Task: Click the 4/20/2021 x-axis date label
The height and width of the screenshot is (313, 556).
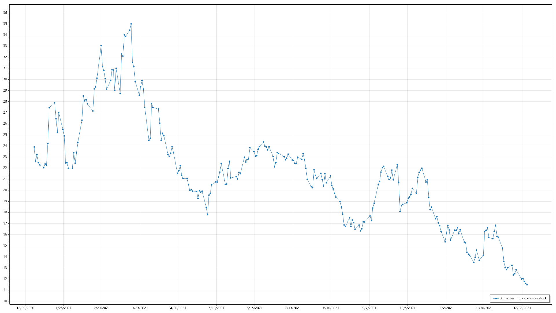Action: 178,308
